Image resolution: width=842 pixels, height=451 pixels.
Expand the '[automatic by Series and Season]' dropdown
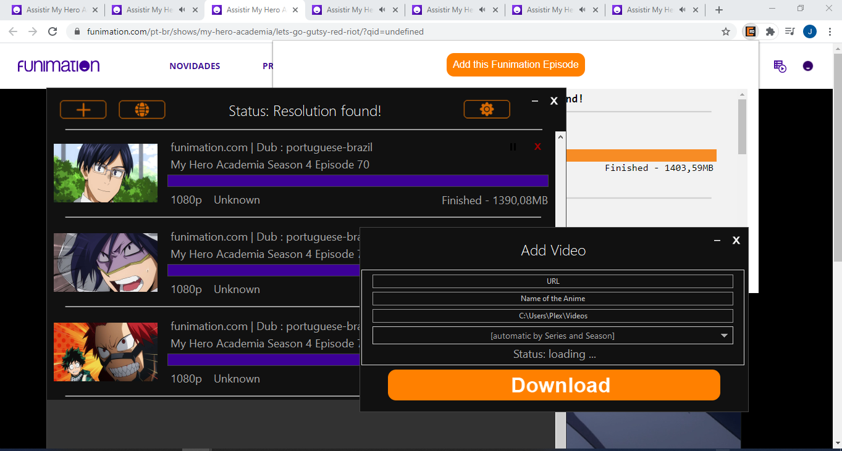click(x=723, y=335)
